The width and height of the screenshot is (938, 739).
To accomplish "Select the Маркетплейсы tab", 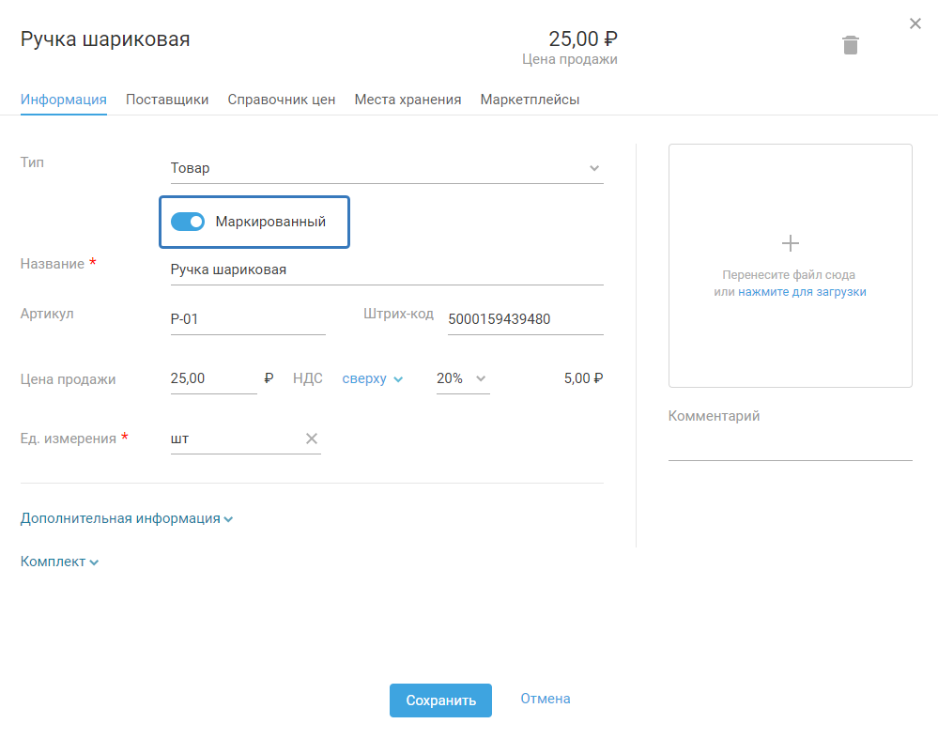I will (x=530, y=100).
